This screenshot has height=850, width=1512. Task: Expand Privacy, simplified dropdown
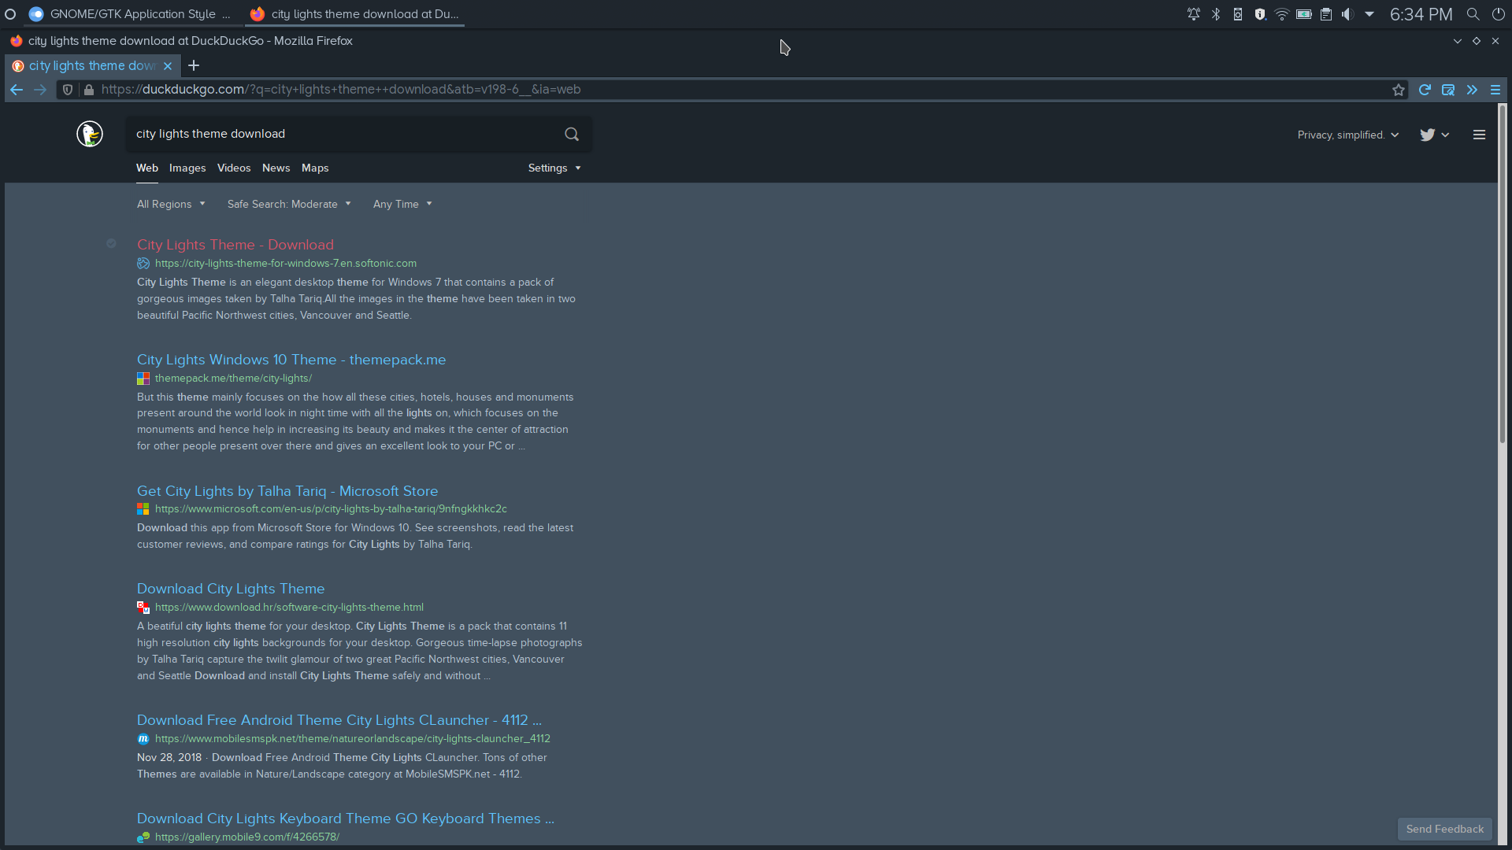pyautogui.click(x=1348, y=135)
